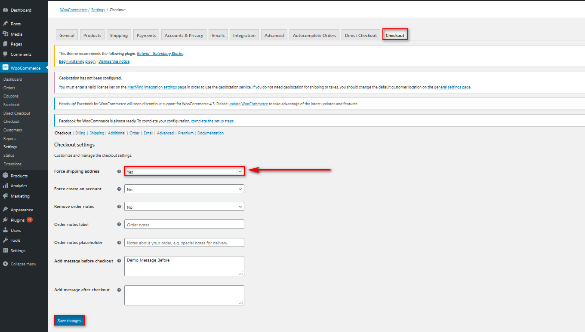Click the Settings breadcrumb link
585x332 pixels.
coord(98,9)
